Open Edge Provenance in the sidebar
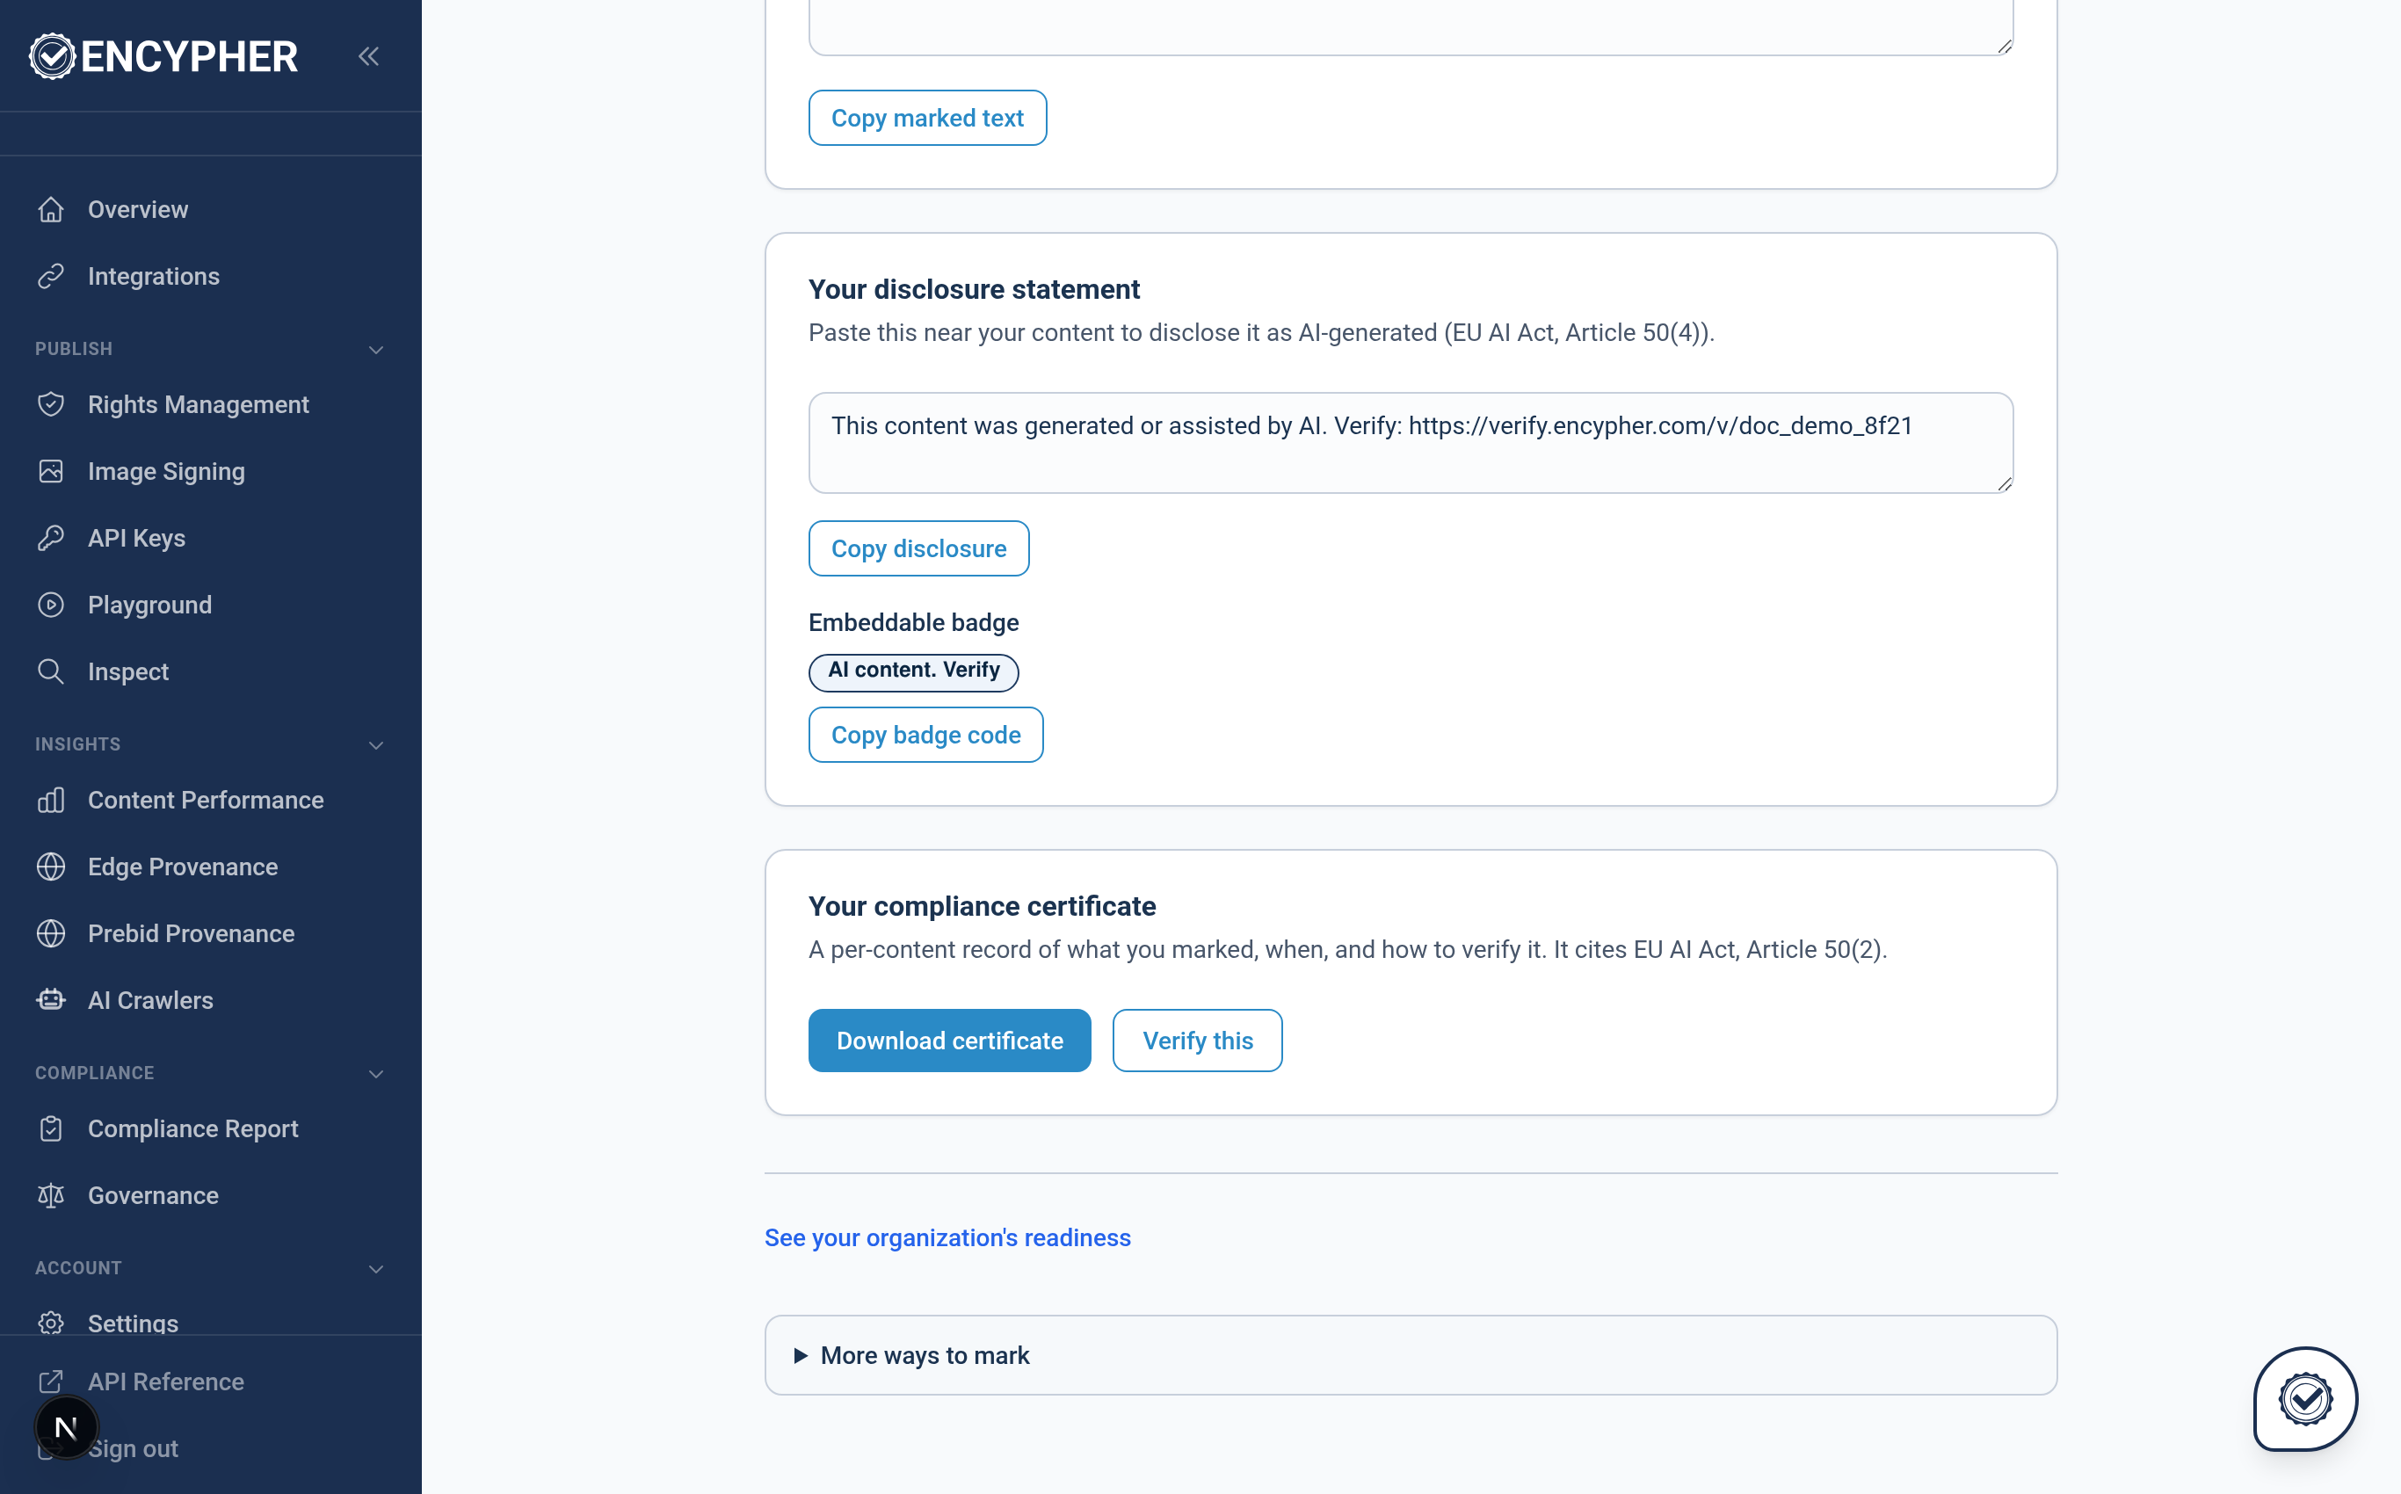This screenshot has width=2401, height=1494. pyautogui.click(x=183, y=867)
